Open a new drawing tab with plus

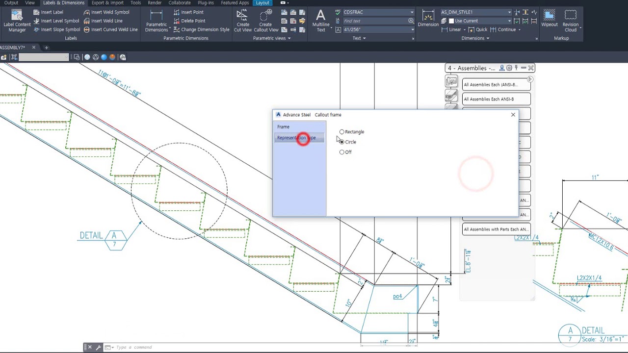click(x=47, y=48)
